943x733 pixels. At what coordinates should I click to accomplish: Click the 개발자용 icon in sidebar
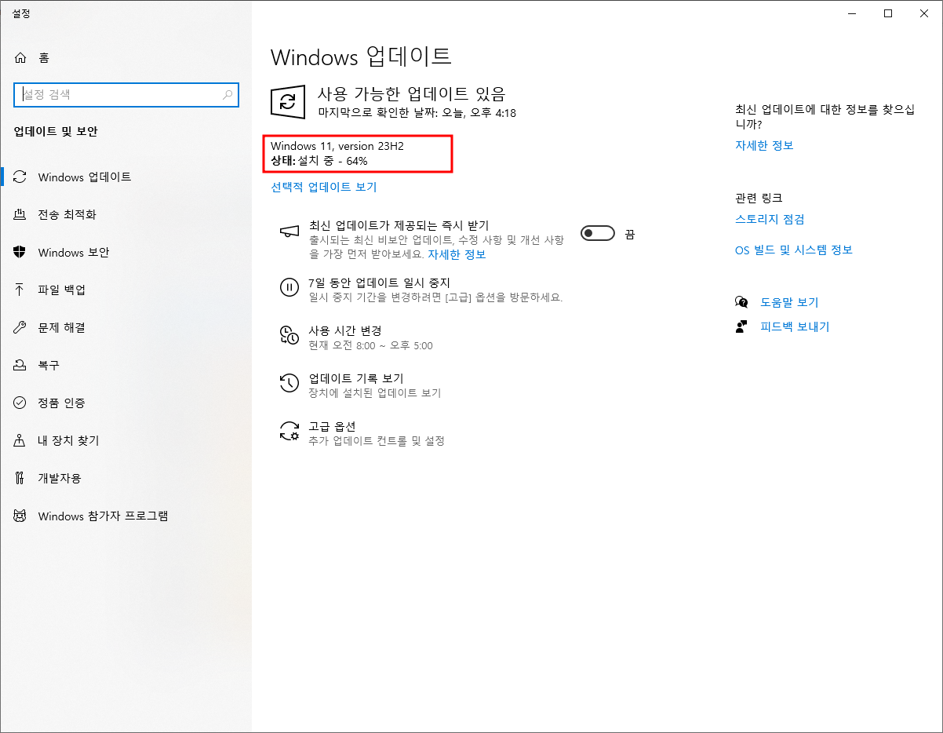(20, 478)
